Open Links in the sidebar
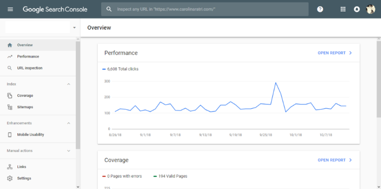 pyautogui.click(x=38, y=167)
